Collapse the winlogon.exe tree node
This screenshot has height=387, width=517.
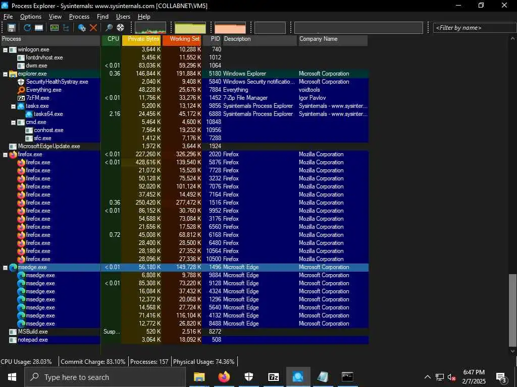point(5,50)
